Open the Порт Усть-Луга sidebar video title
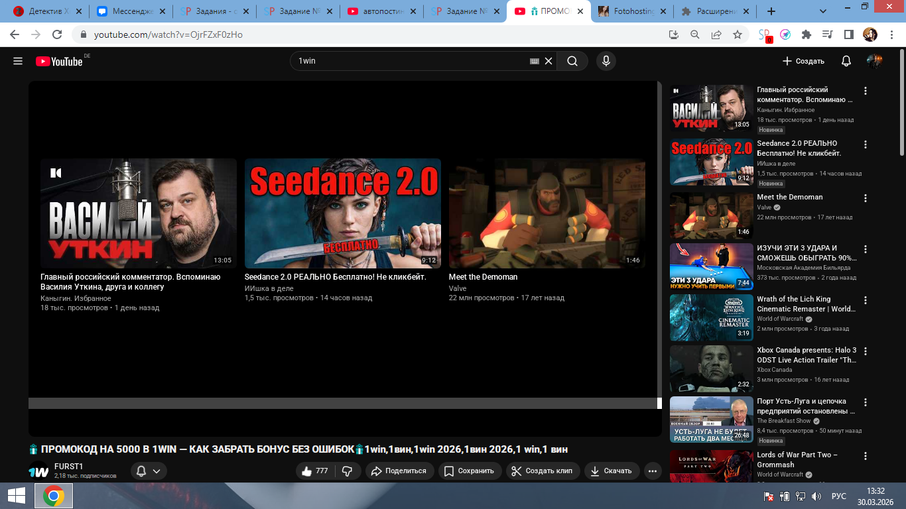This screenshot has width=906, height=509. pyautogui.click(x=806, y=406)
